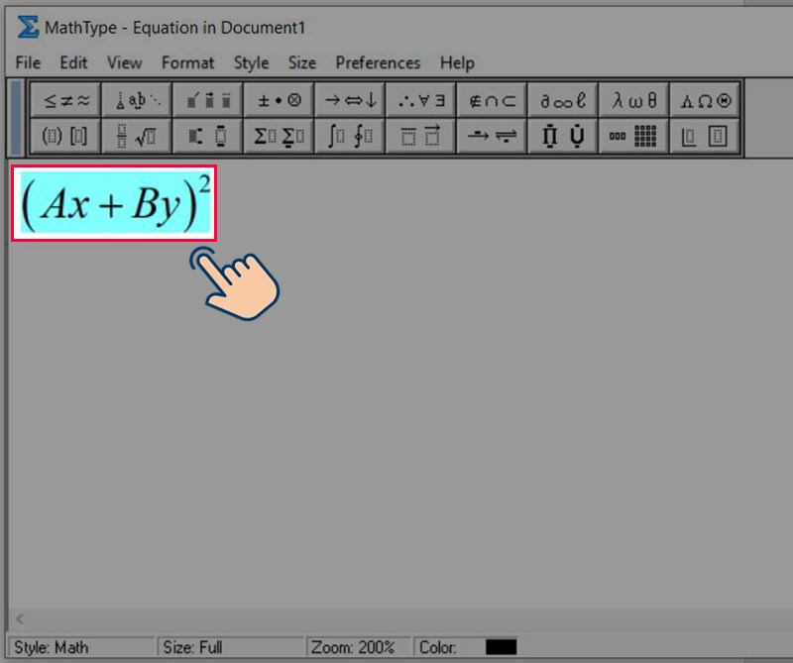Viewport: 793px width, 663px height.
Task: Open the relational symbols palette (≤ ≠ ≈)
Action: (x=65, y=101)
